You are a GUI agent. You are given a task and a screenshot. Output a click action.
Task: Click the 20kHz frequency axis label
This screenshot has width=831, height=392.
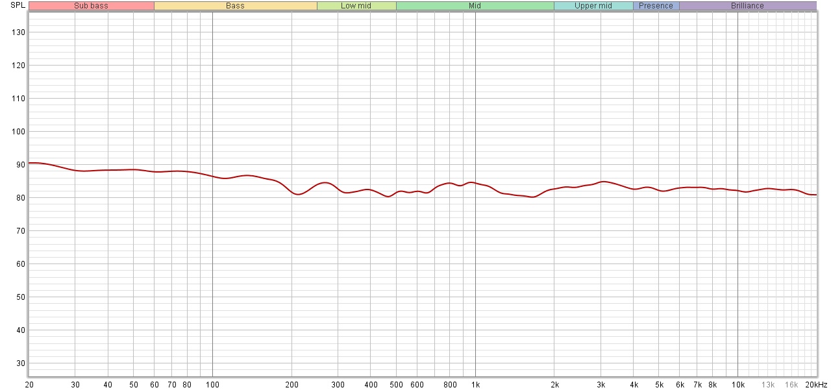[x=816, y=384]
